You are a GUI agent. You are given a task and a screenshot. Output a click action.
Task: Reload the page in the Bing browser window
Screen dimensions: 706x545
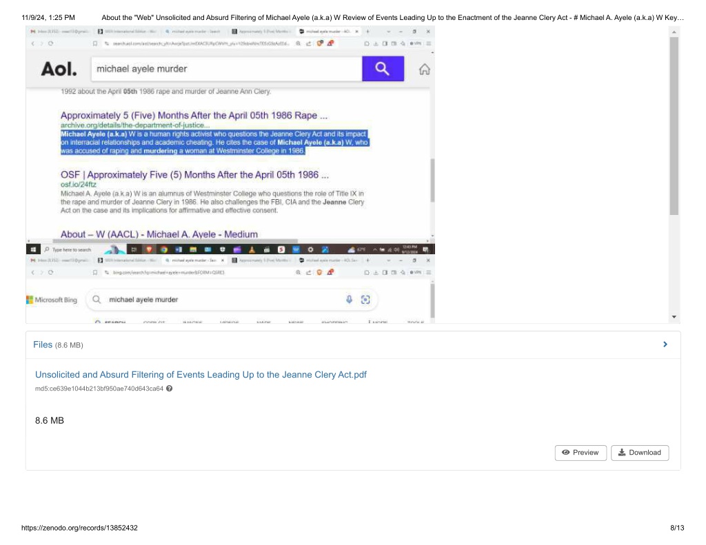(x=50, y=272)
